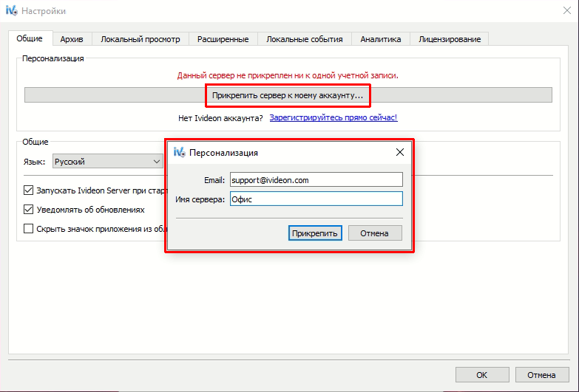
Task: Click the Email field in Персонализация dialog
Action: coord(316,180)
